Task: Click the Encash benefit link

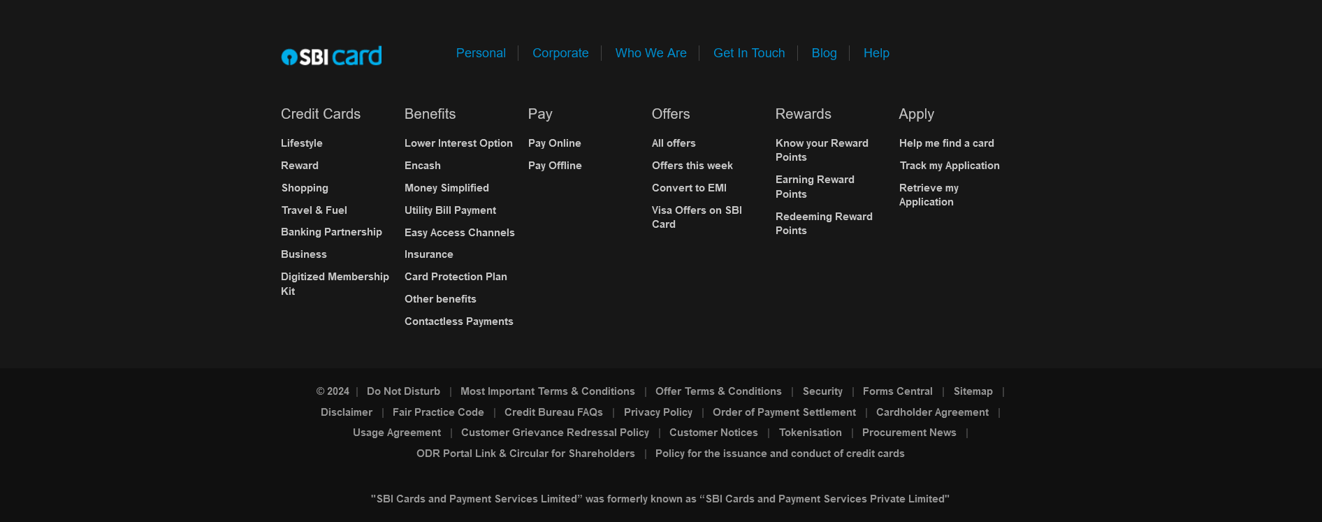Action: click(x=423, y=166)
